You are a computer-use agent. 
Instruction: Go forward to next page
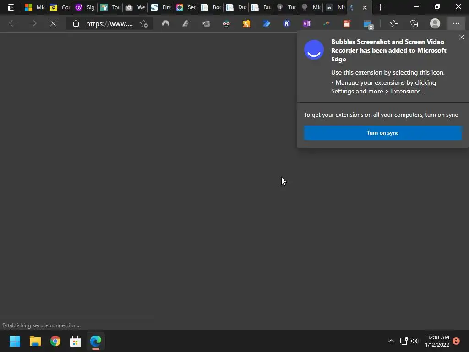(33, 23)
